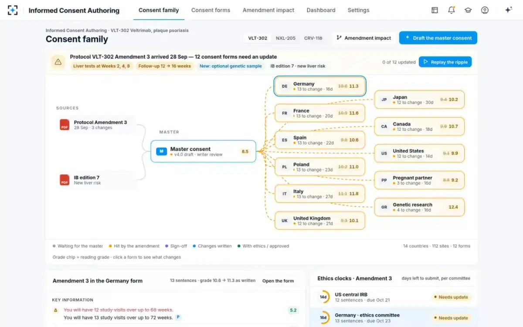The width and height of the screenshot is (523, 327).
Task: Click Protocol Amendment 3 PDF icon
Action: click(65, 125)
